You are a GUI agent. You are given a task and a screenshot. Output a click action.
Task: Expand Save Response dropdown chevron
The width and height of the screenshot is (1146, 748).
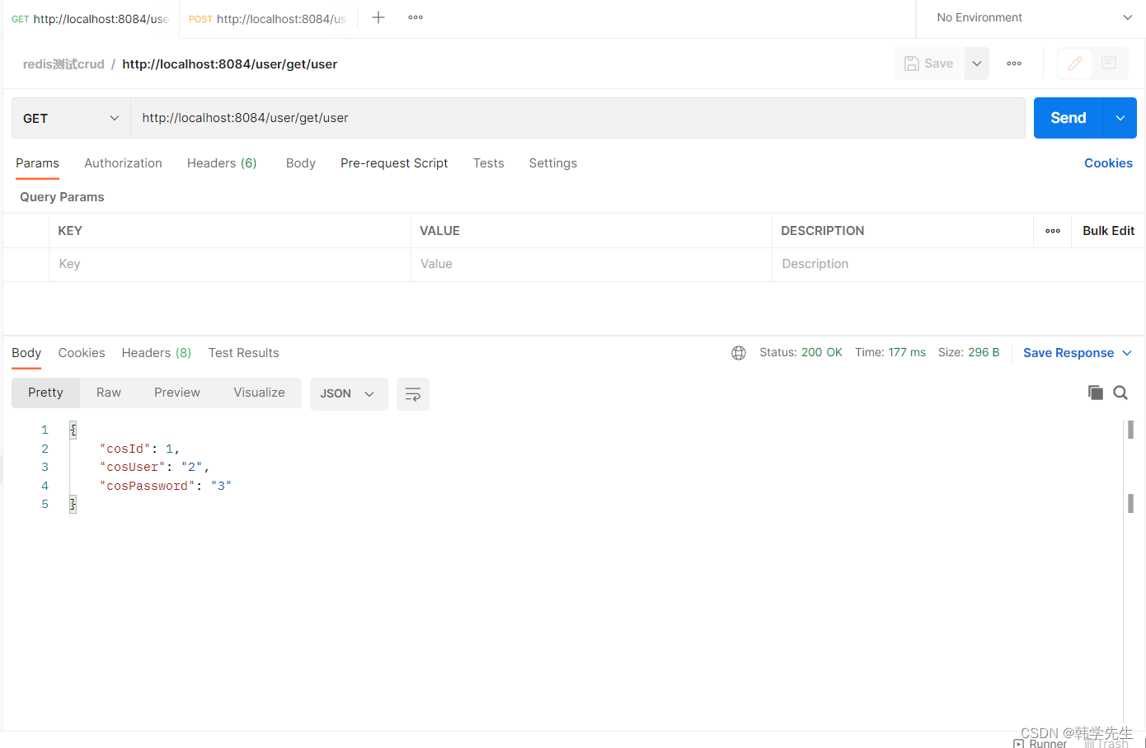point(1127,353)
